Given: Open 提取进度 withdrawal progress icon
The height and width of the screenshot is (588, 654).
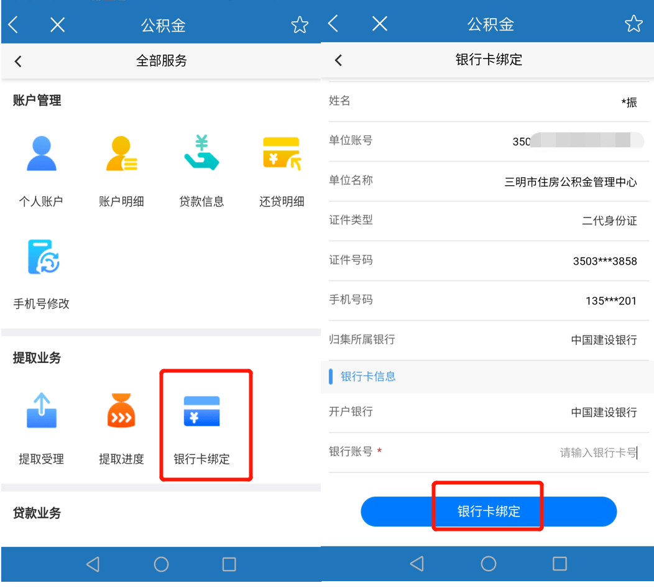Looking at the screenshot, I should click(121, 410).
